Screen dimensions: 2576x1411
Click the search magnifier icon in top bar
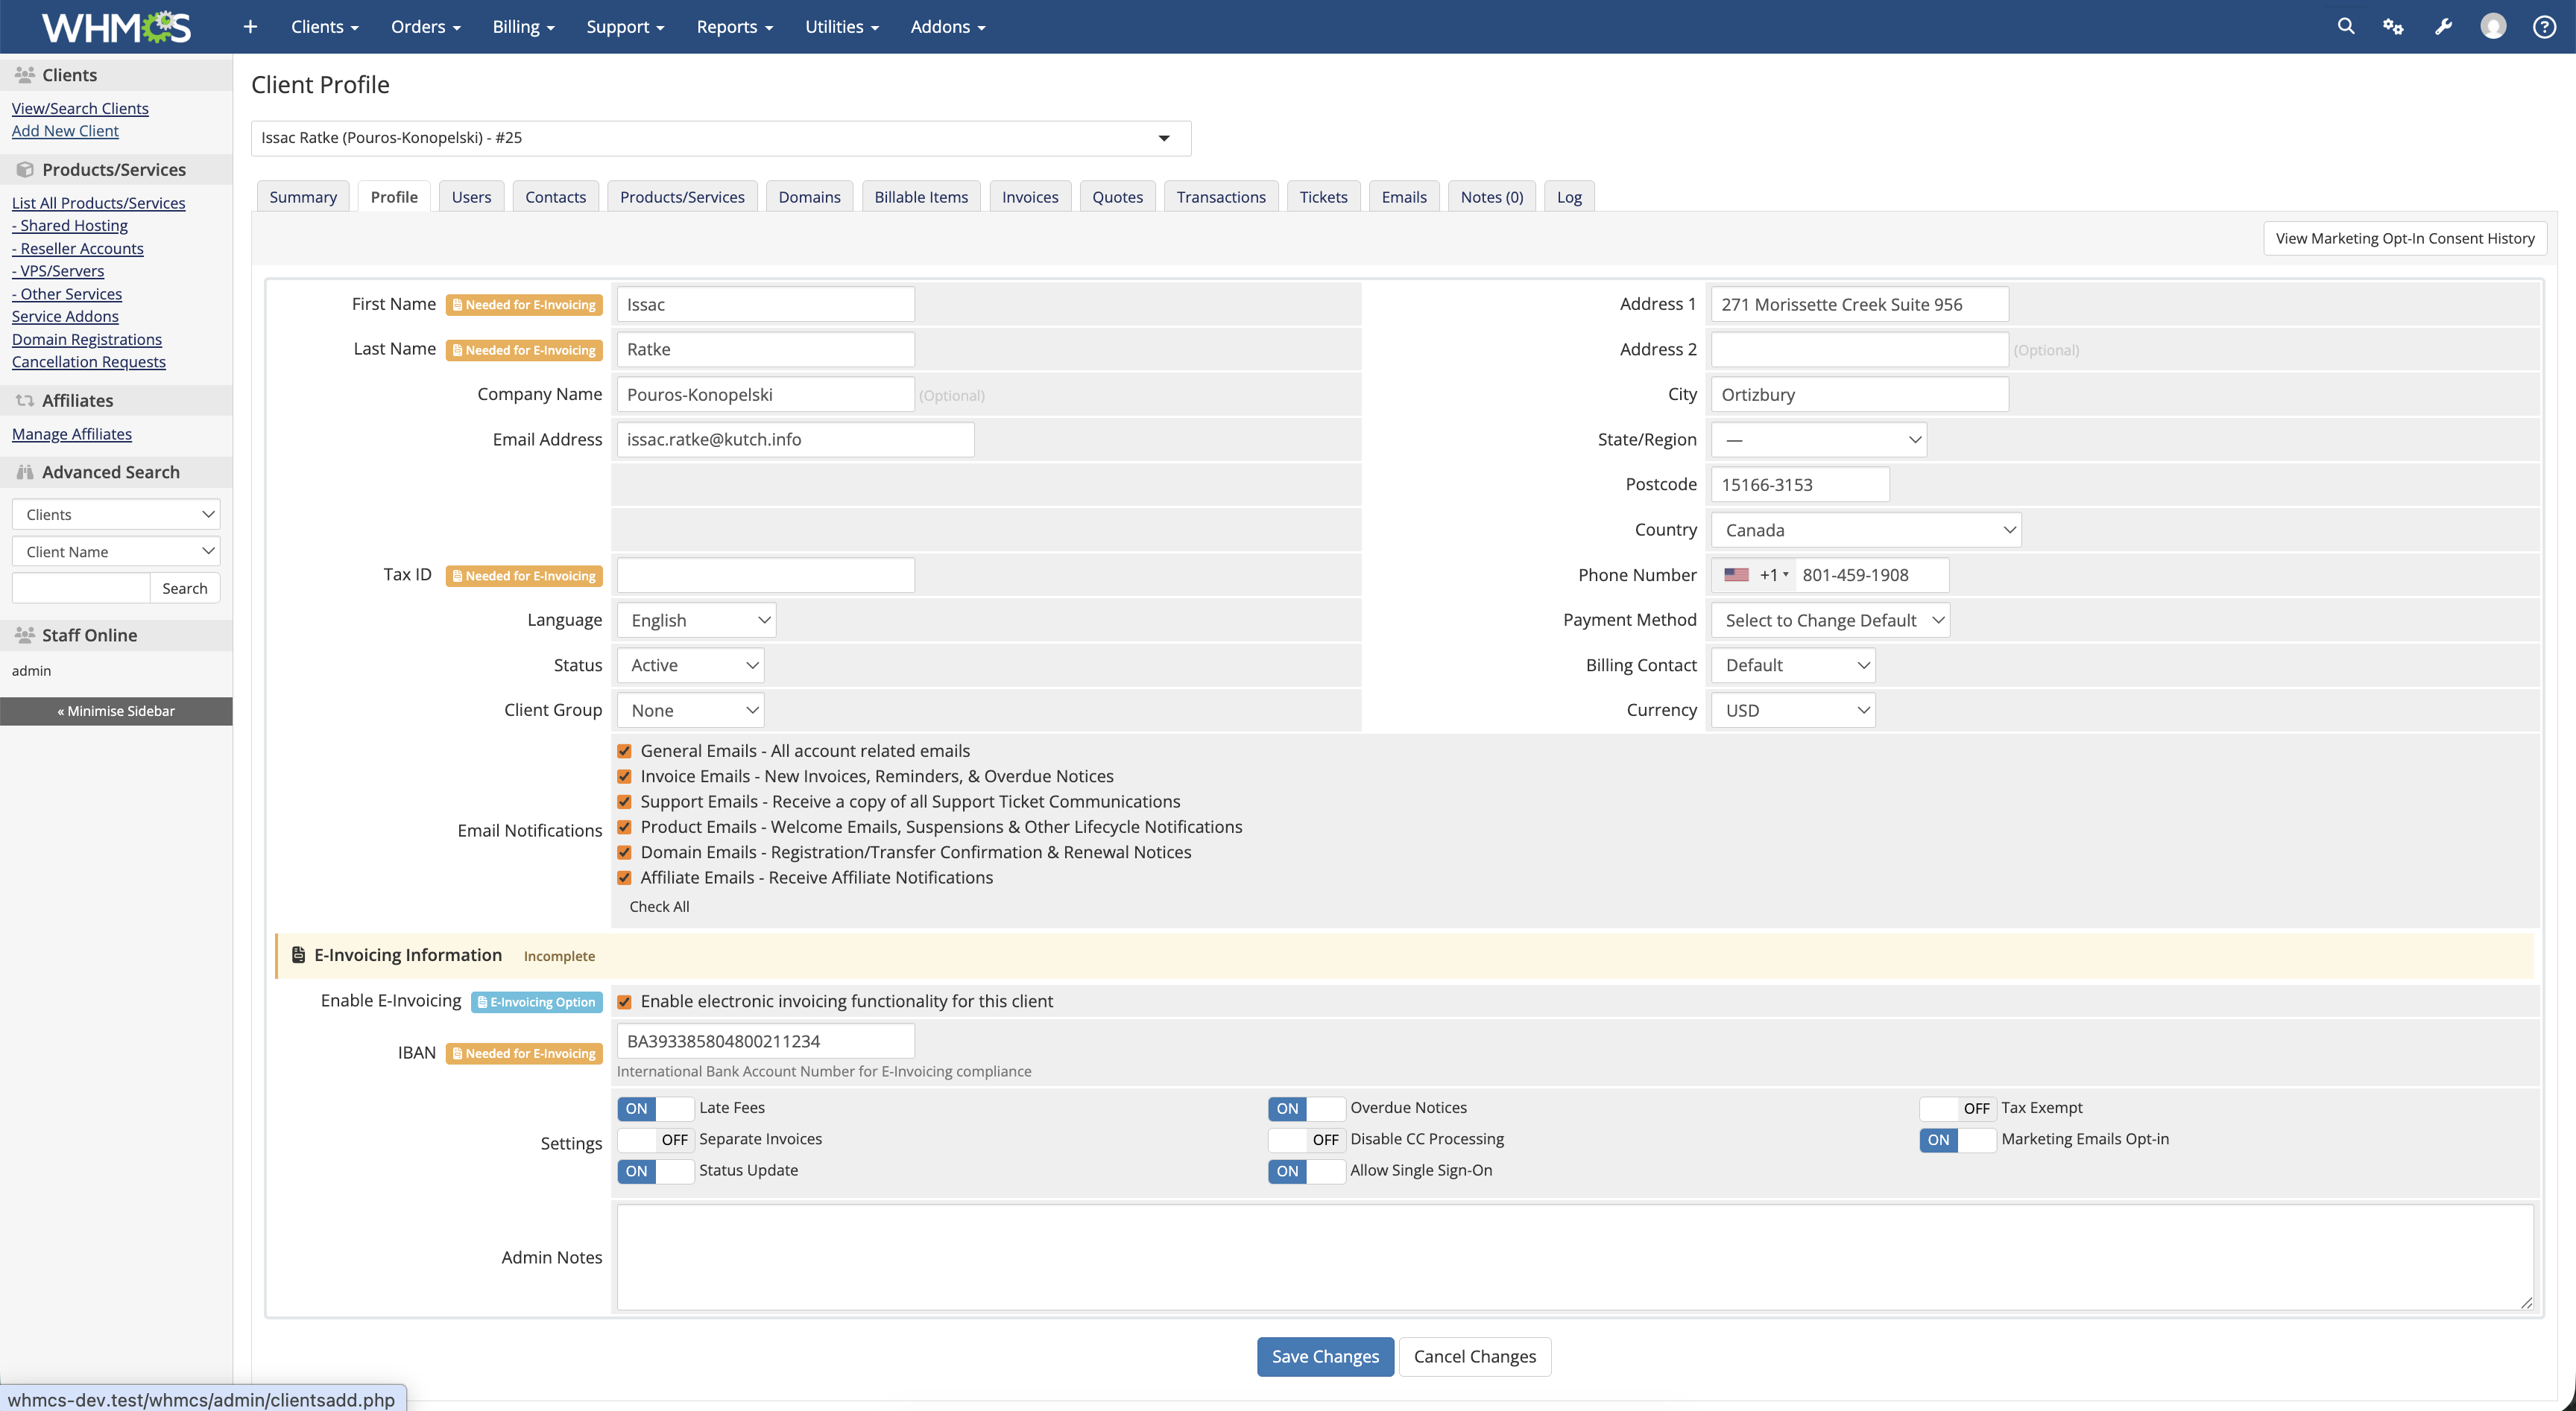click(2345, 27)
